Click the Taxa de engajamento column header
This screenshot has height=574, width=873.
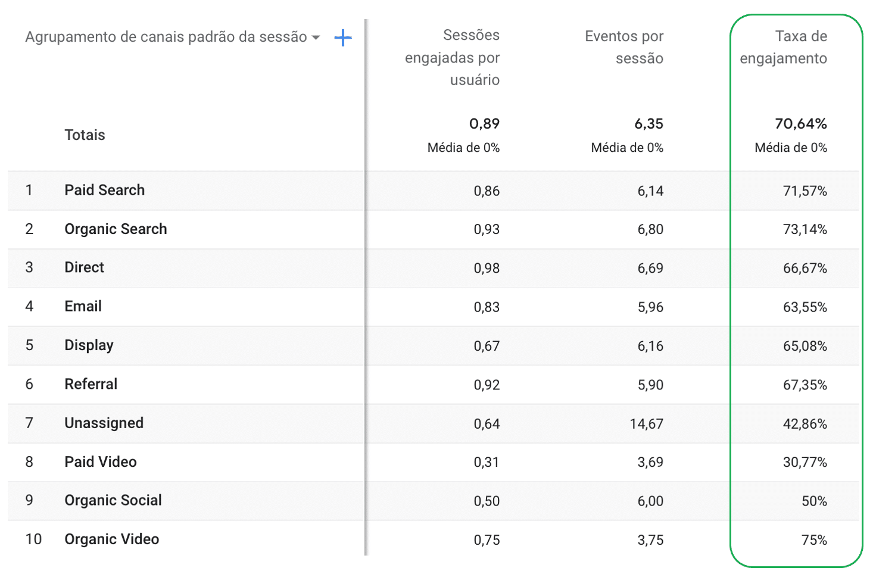784,47
